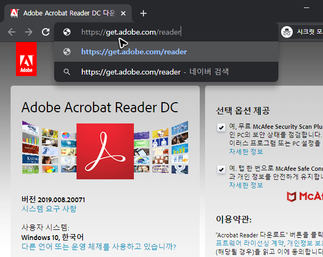Open 자세한 정보 link under McAfee Security Scan
The width and height of the screenshot is (323, 257).
point(246,152)
